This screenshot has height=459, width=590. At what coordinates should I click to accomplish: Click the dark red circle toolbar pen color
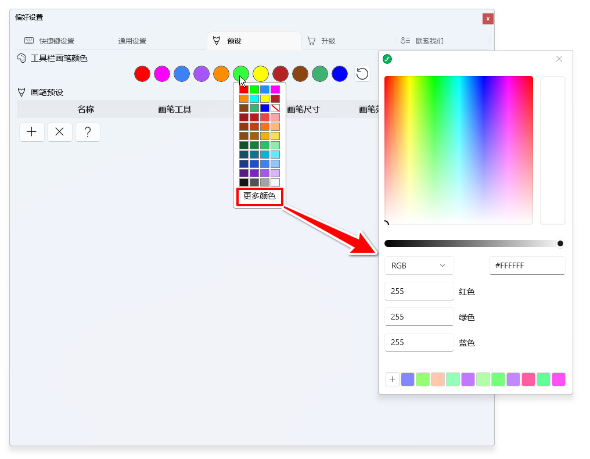pos(280,74)
